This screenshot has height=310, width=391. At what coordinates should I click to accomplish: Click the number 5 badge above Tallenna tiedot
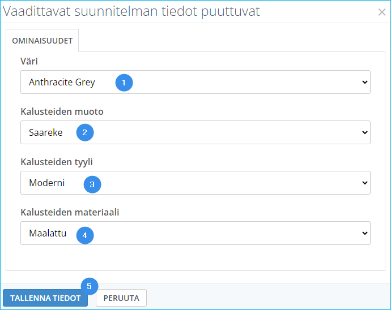[89, 286]
